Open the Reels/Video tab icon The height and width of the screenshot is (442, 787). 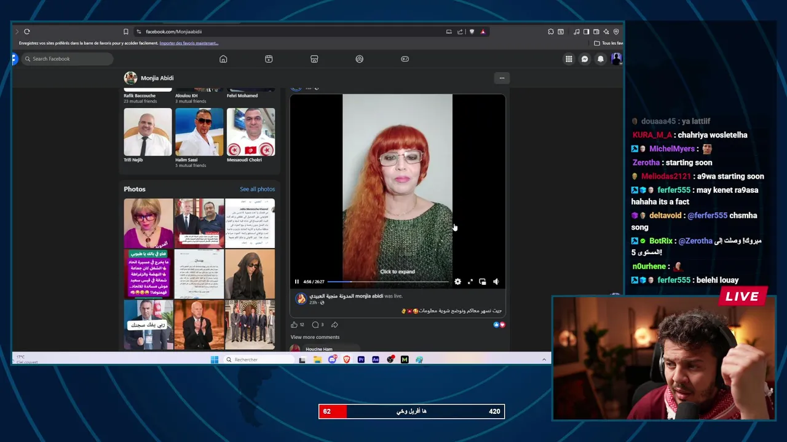(x=269, y=59)
